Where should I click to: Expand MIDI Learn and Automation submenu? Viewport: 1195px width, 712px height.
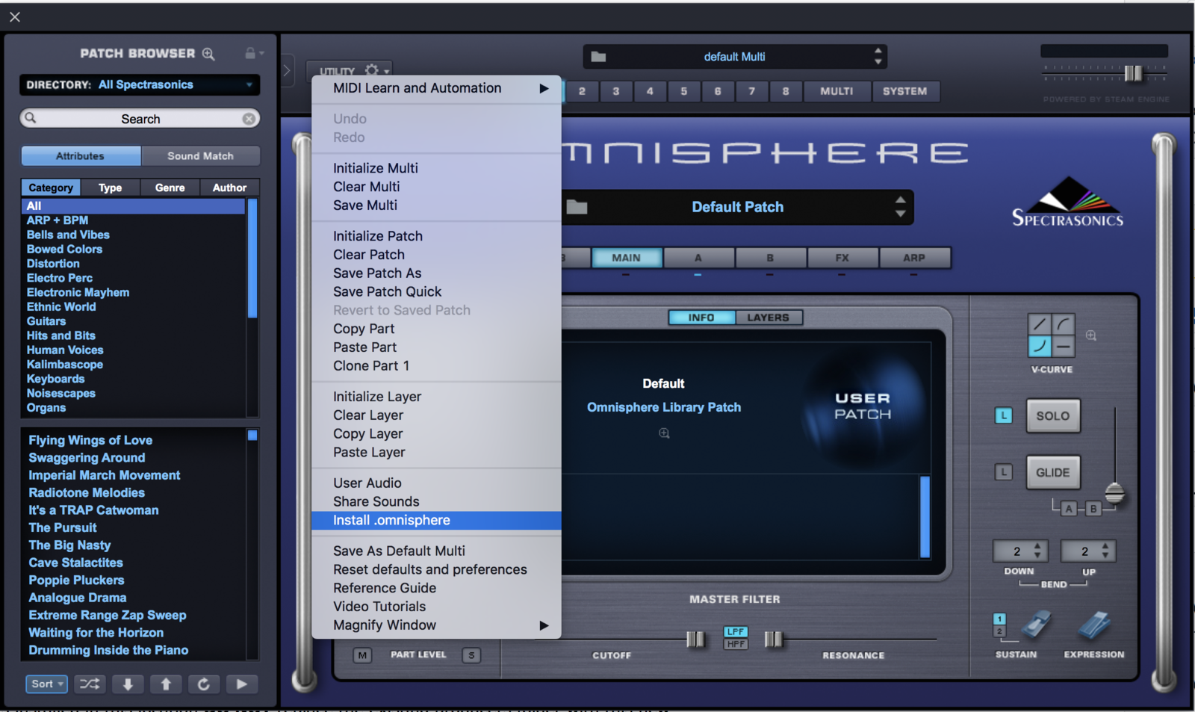coord(436,88)
